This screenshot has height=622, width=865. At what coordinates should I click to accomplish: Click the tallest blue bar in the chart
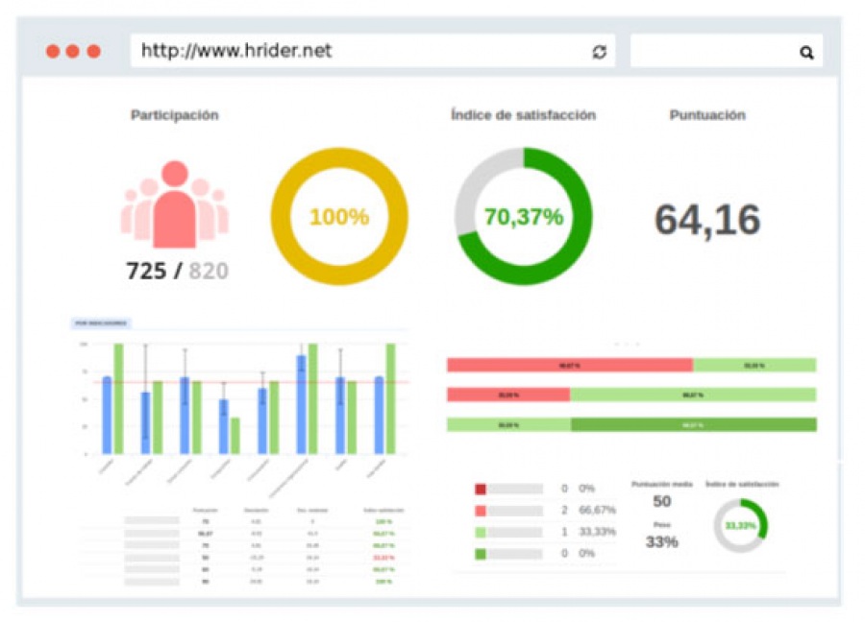[x=301, y=404]
